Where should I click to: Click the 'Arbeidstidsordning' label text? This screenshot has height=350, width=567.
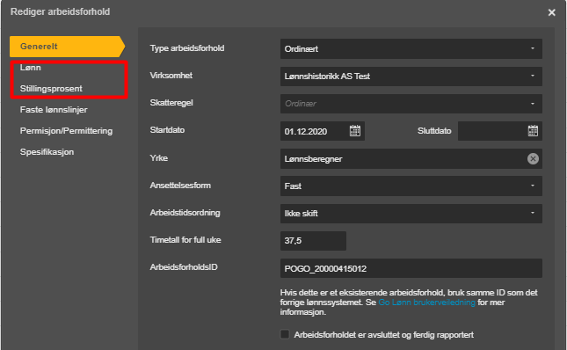pos(185,213)
